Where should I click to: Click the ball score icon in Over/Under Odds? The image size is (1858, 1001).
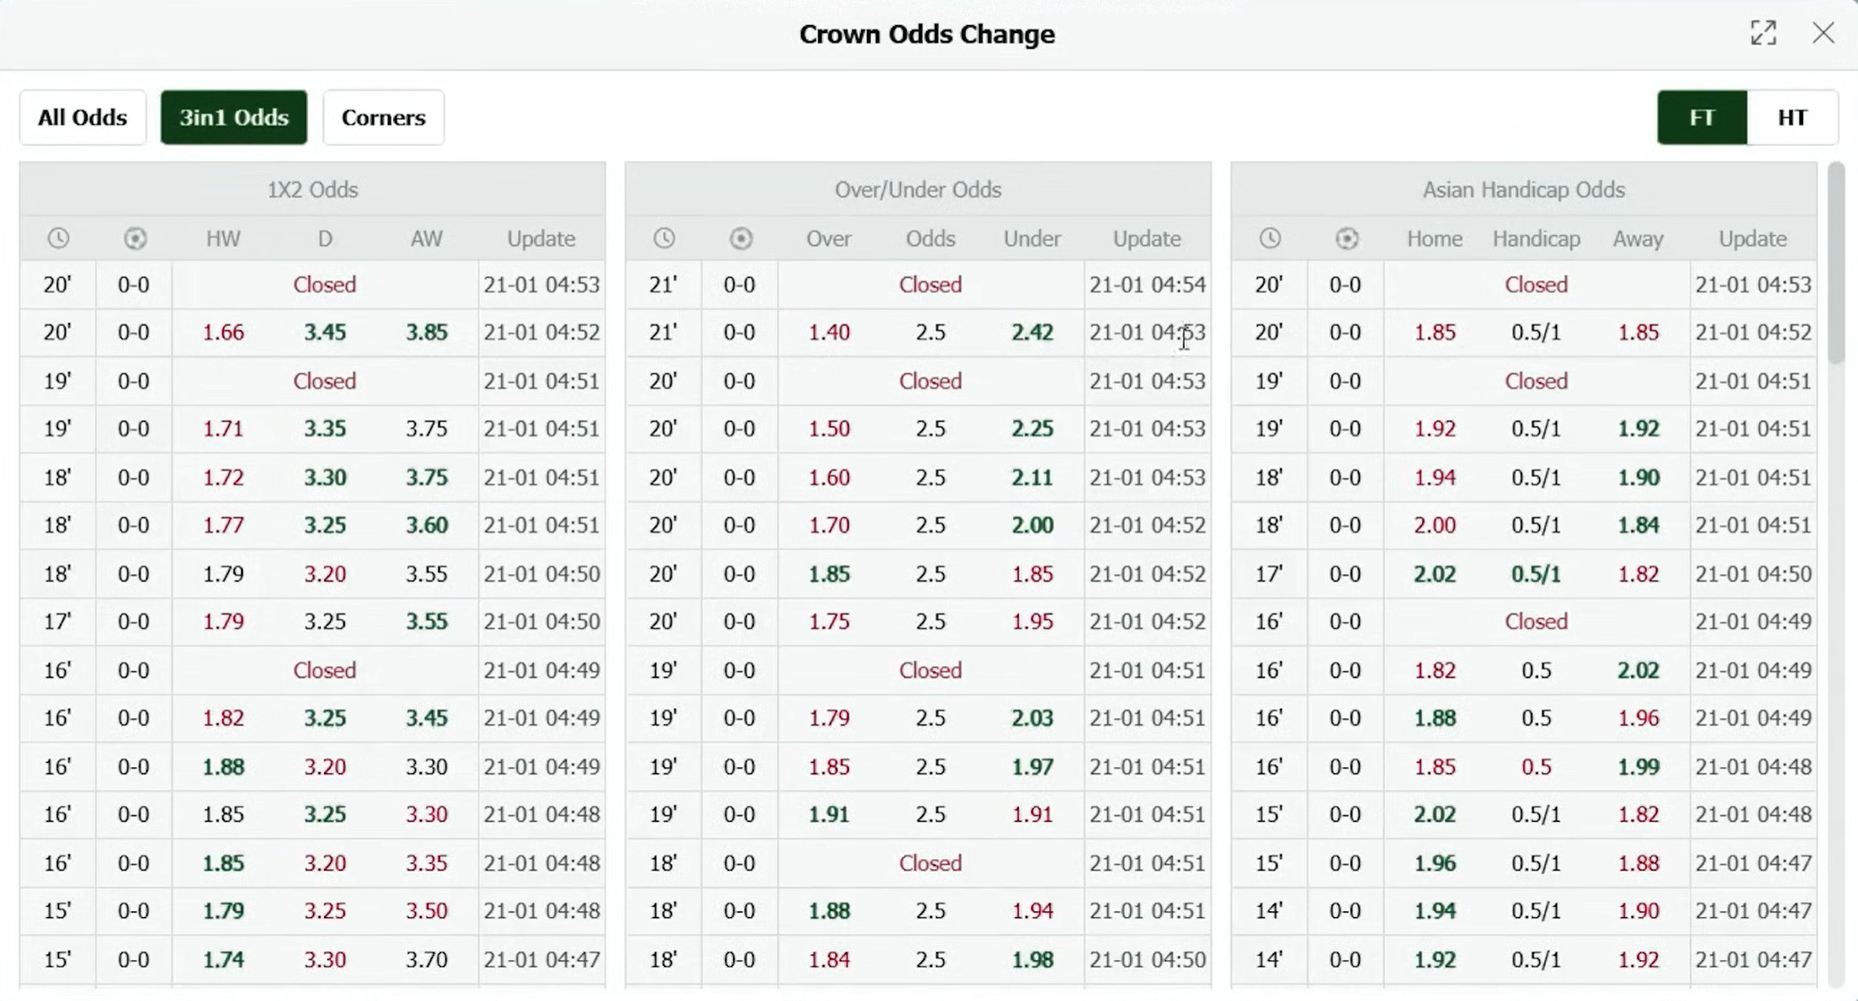740,238
